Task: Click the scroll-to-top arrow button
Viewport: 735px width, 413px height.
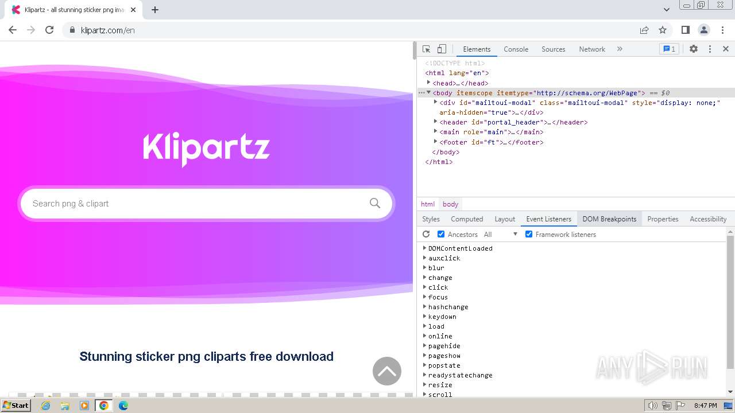Action: (387, 371)
